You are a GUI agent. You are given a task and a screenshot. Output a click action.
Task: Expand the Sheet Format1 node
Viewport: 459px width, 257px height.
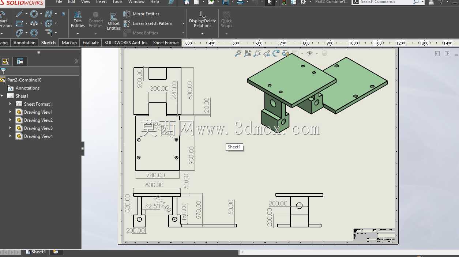click(10, 104)
